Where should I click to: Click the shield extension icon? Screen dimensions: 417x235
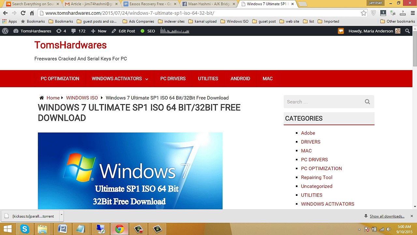click(x=373, y=13)
